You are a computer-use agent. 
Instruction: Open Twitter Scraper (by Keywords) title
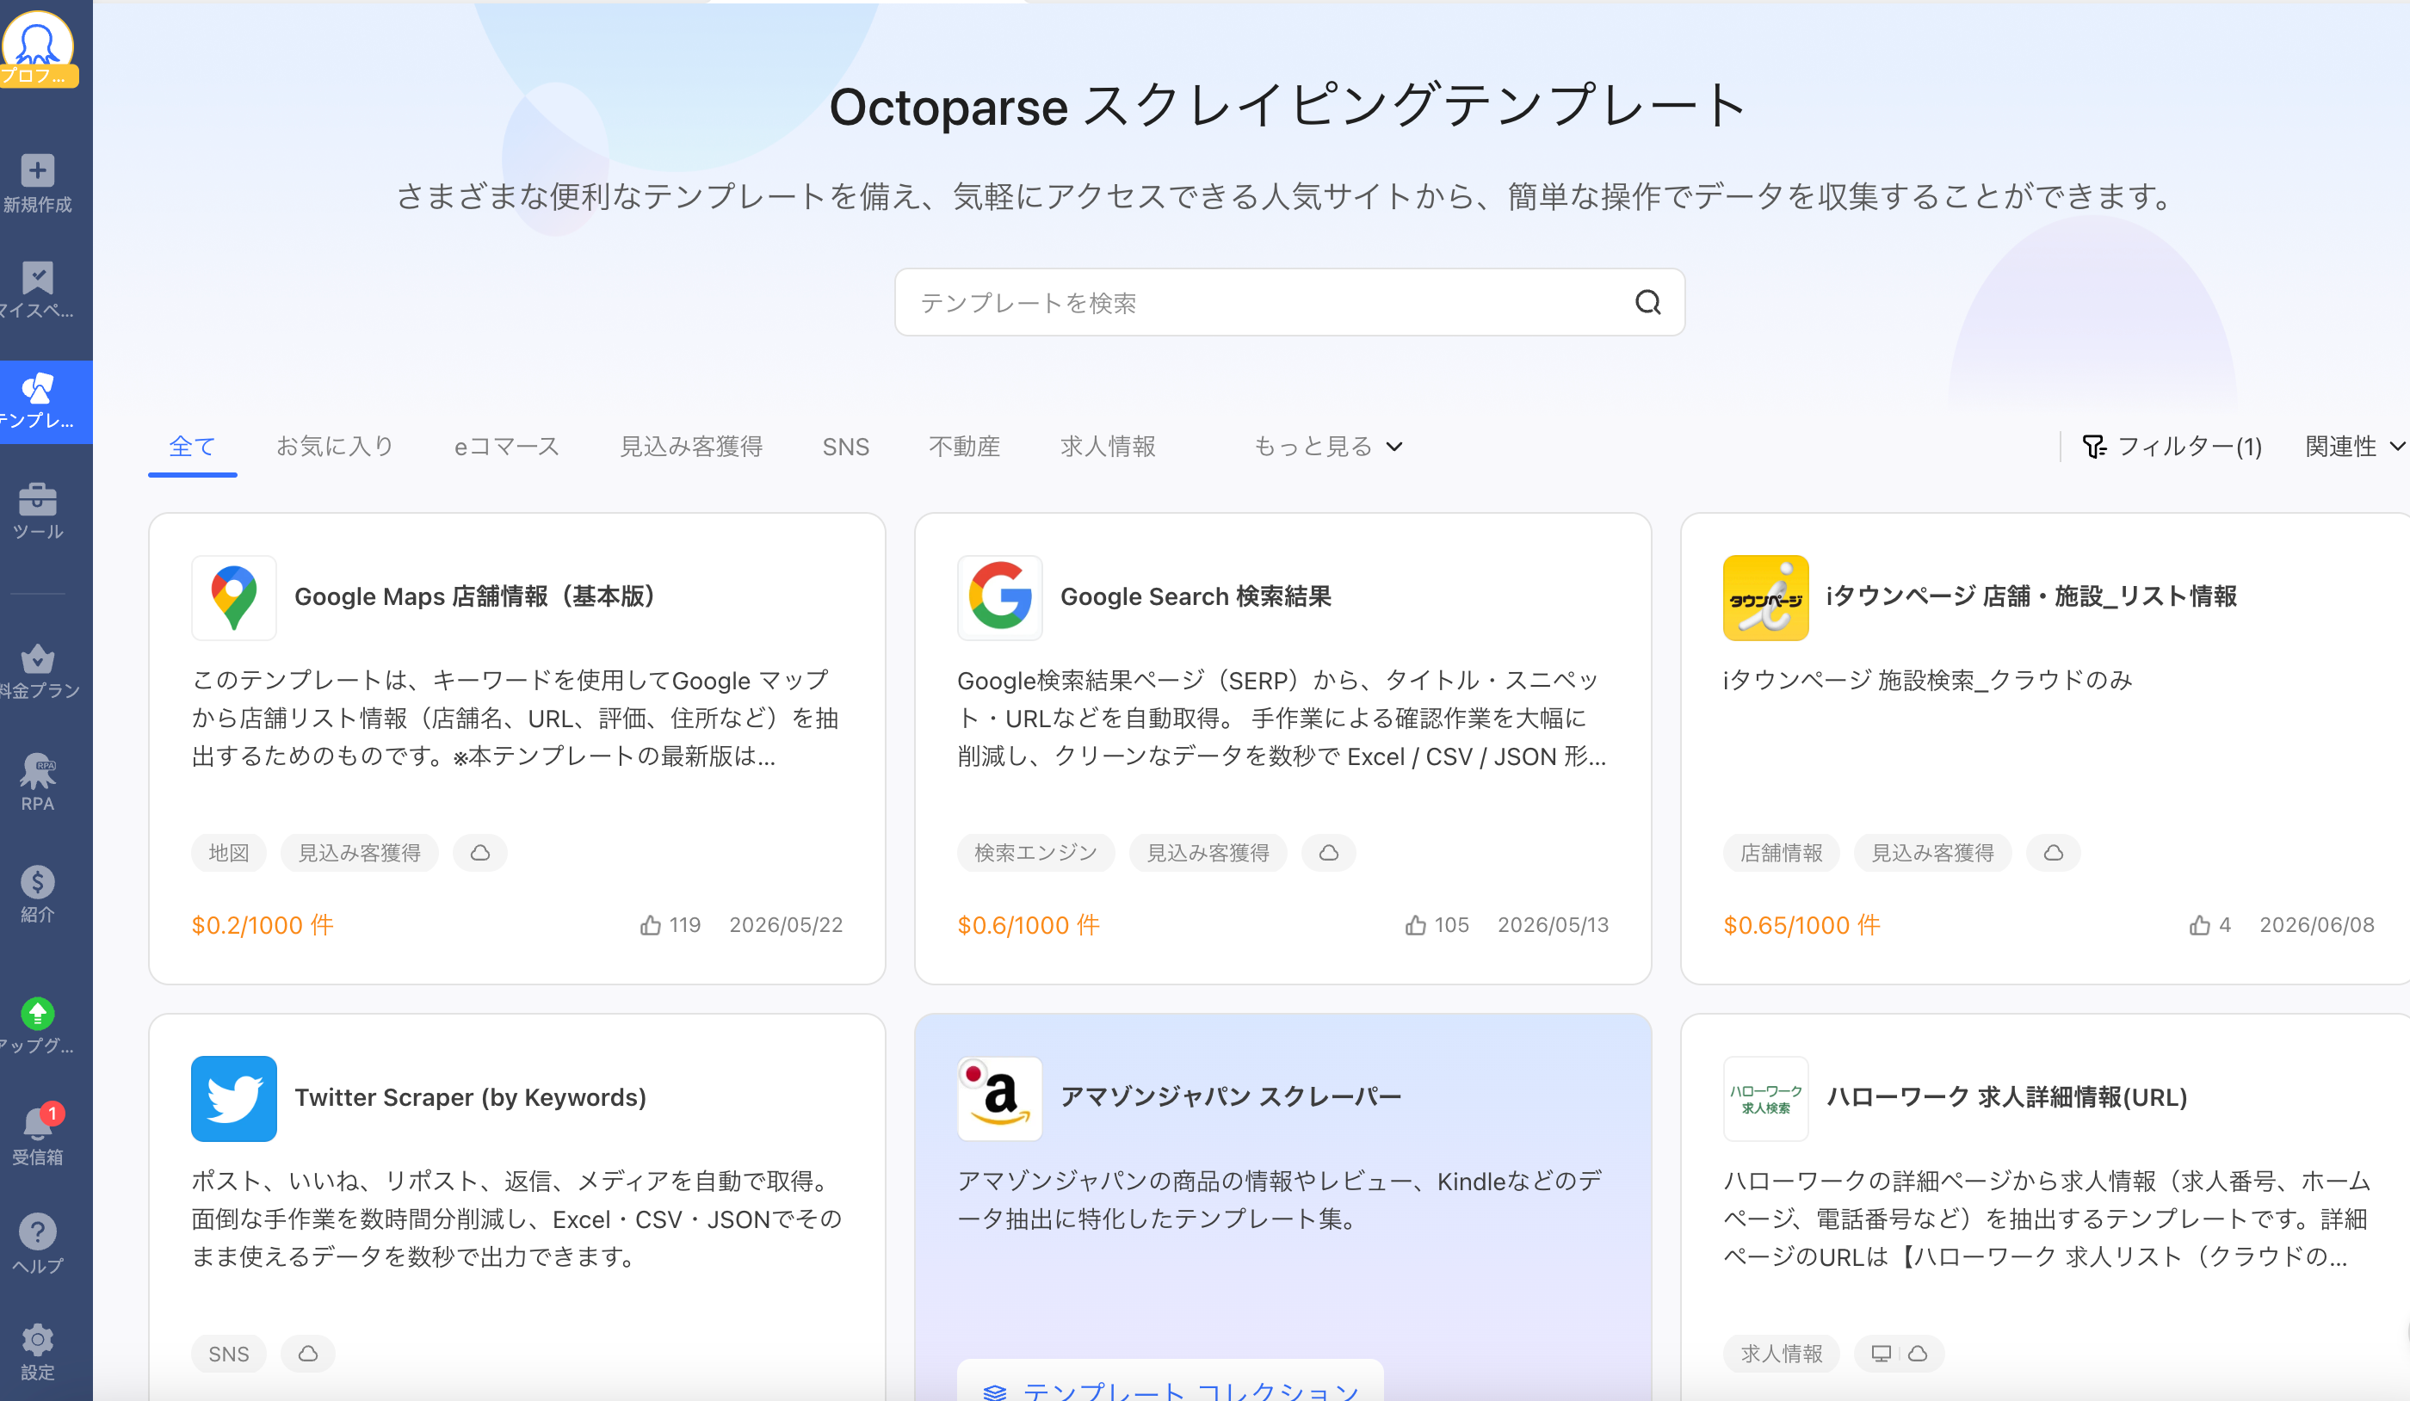(x=471, y=1097)
